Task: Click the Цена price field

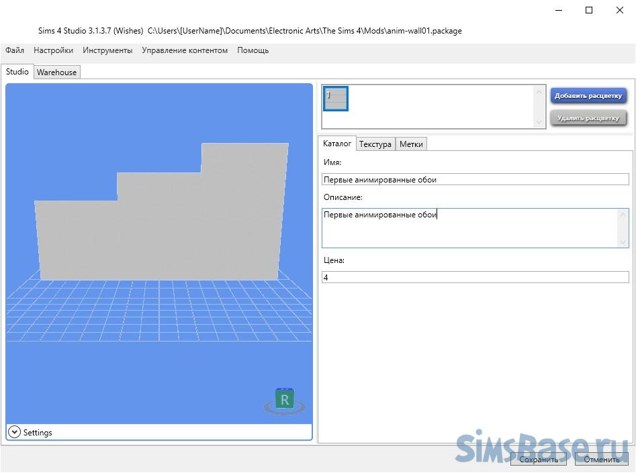Action: 475,277
